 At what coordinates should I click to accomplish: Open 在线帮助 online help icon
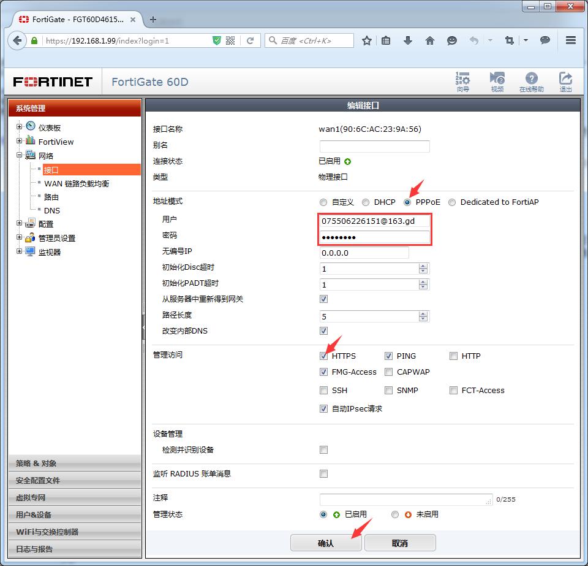click(531, 82)
